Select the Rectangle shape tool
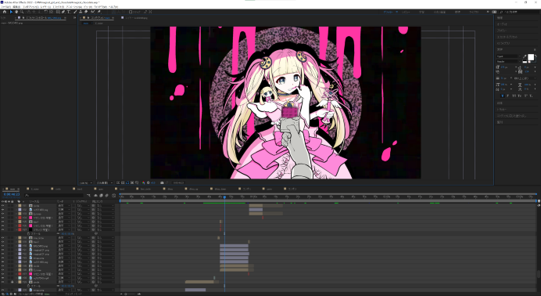The width and height of the screenshot is (541, 296). (58, 12)
